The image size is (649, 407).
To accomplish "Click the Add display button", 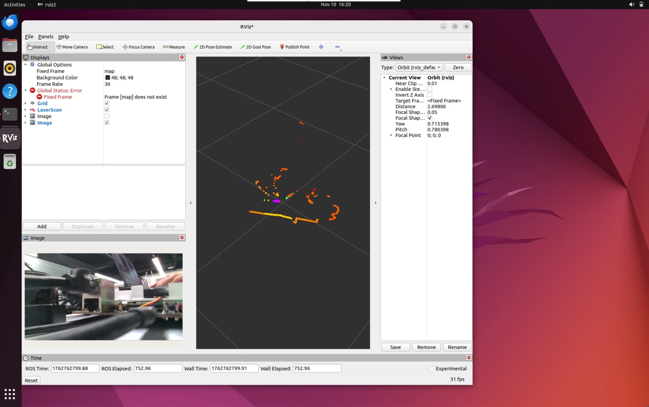I will coord(42,226).
